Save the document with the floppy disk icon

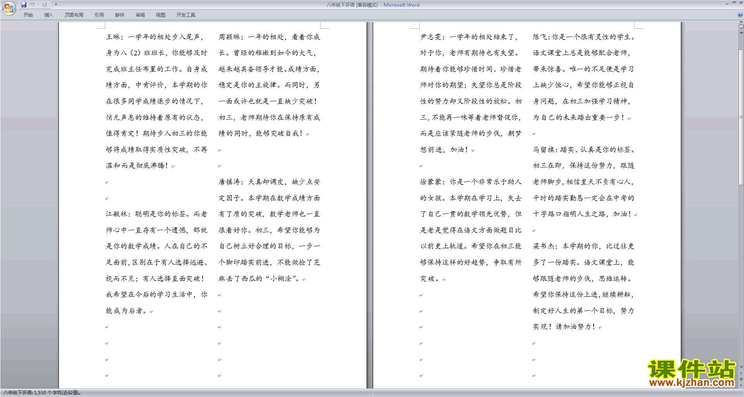[24, 5]
